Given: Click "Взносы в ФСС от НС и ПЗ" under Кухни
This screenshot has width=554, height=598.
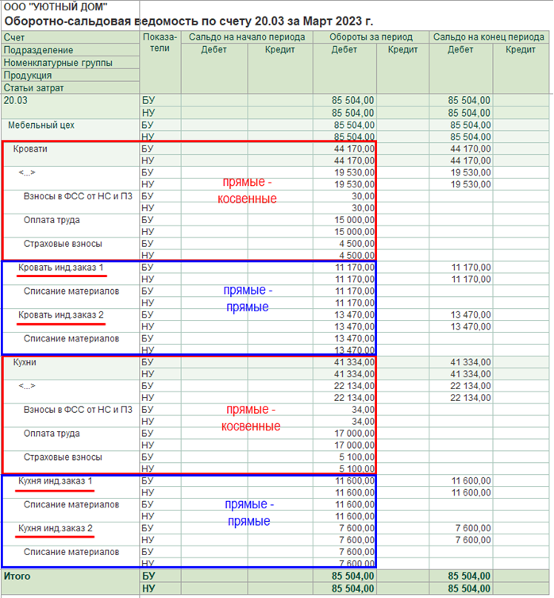Looking at the screenshot, I should 78,410.
